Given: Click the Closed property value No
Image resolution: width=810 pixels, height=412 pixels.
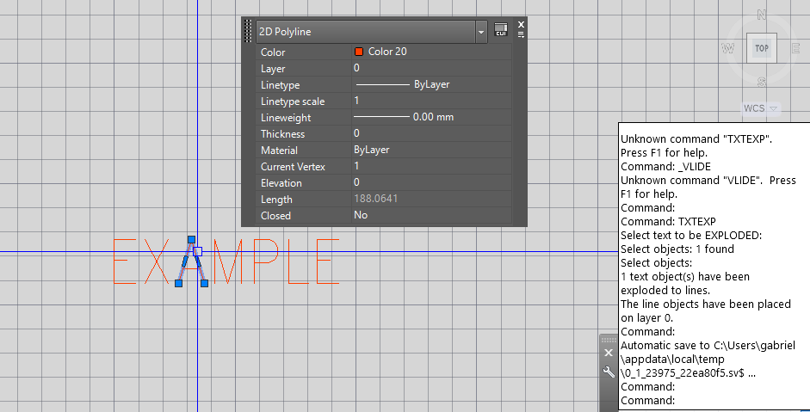Looking at the screenshot, I should tap(361, 215).
